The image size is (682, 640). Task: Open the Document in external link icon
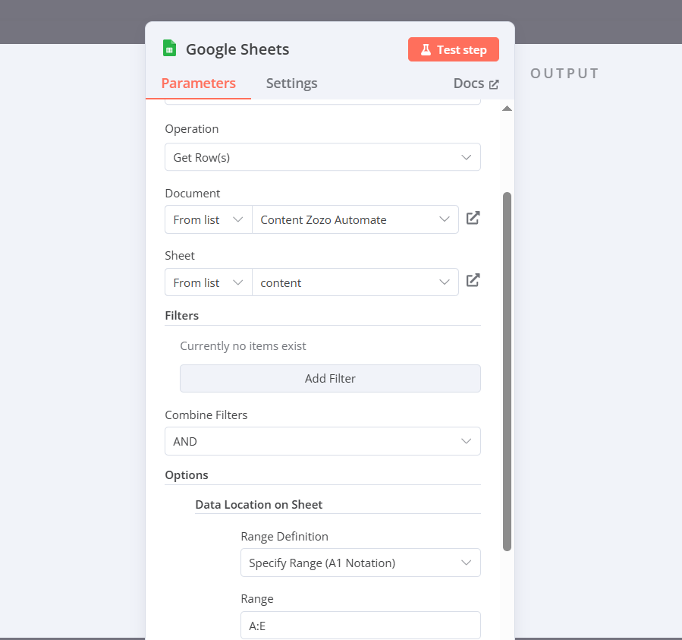(473, 218)
